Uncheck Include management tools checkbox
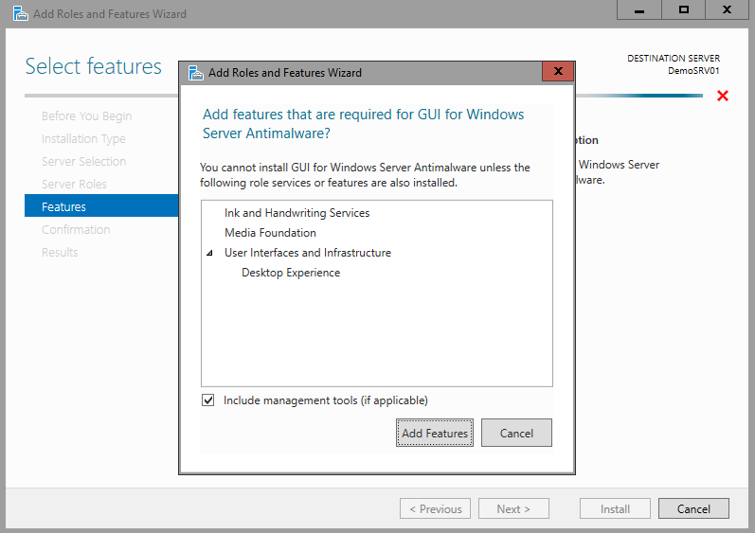This screenshot has width=755, height=533. click(x=208, y=400)
